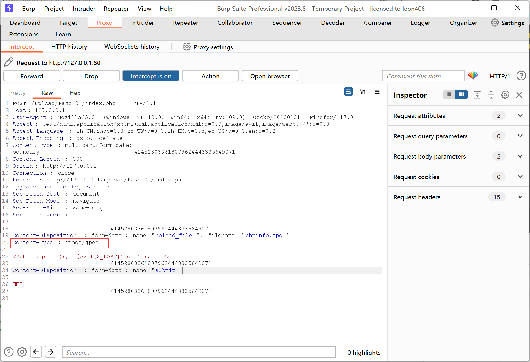This screenshot has height=362, width=530.
Task: Open Proxy settings gear
Action: pos(187,47)
